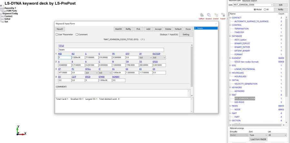The image size is (290, 143).
Task: Tick the Comment checkbox
Action: click(x=77, y=34)
